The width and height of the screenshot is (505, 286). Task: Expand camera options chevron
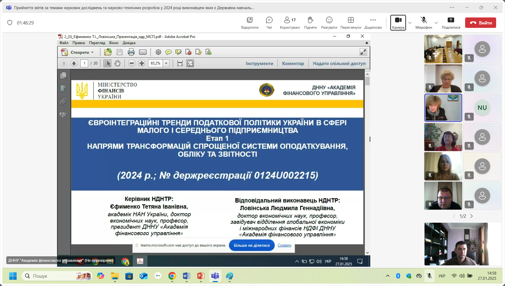tap(410, 23)
